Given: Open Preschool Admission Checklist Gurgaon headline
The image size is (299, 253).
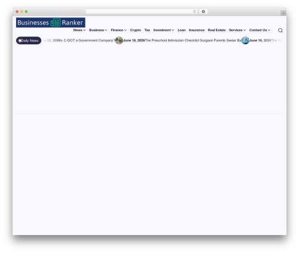Looking at the screenshot, I should point(193,41).
